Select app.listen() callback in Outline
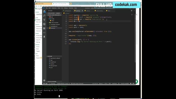 coord(55,58)
